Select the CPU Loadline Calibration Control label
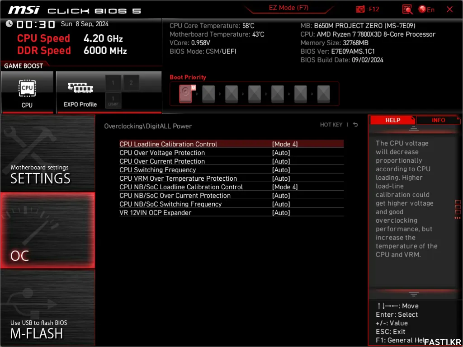Screen dimensions: 463x347 pyautogui.click(x=168, y=144)
